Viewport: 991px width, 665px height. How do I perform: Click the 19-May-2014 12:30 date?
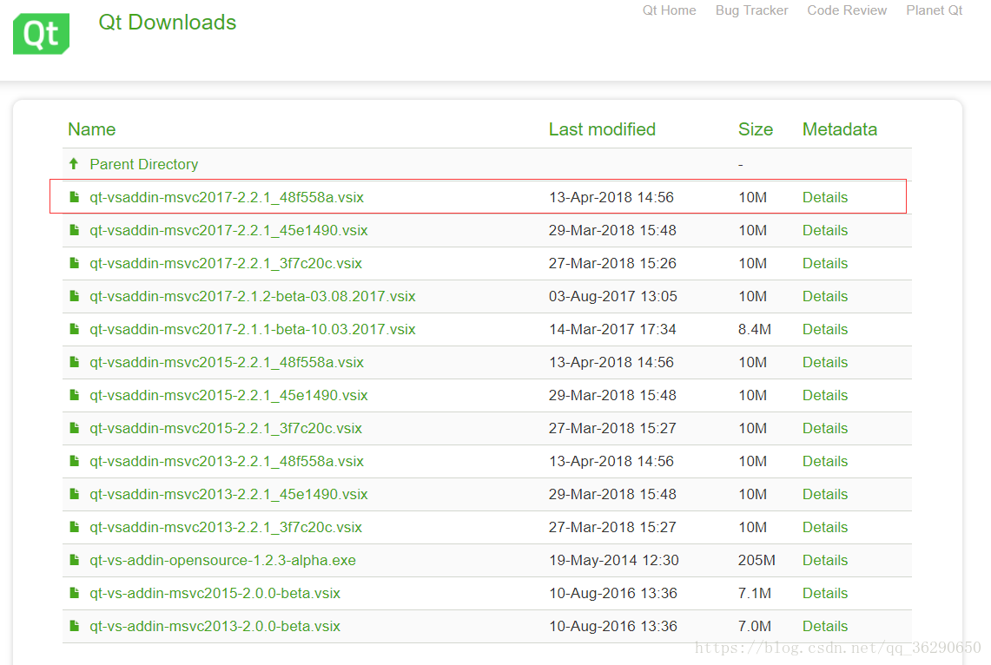tap(614, 560)
